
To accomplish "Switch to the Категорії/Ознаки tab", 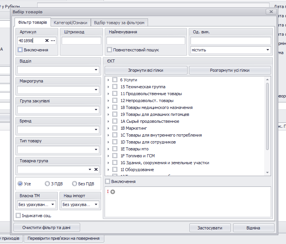I will tap(71, 23).
